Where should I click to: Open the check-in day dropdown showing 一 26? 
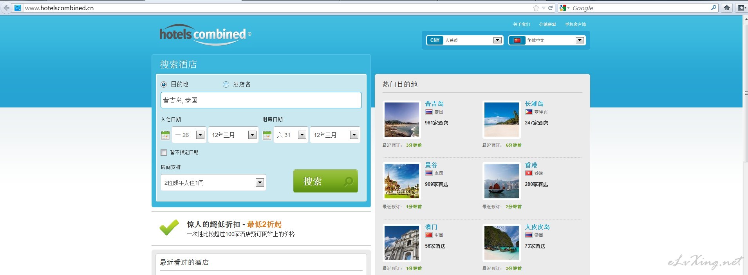pos(189,135)
